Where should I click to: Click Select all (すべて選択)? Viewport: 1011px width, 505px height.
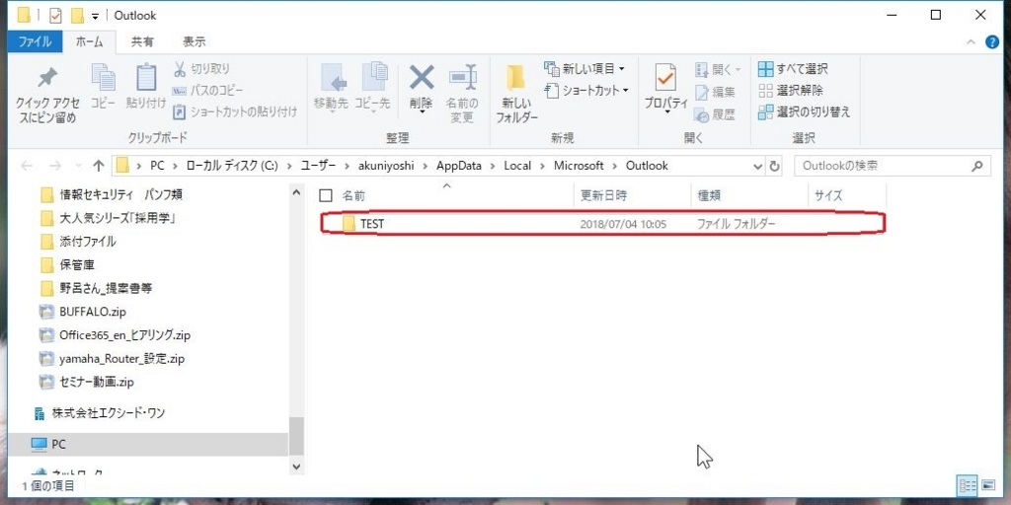coord(793,69)
